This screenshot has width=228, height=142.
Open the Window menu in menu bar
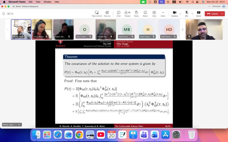(x=47, y=2)
